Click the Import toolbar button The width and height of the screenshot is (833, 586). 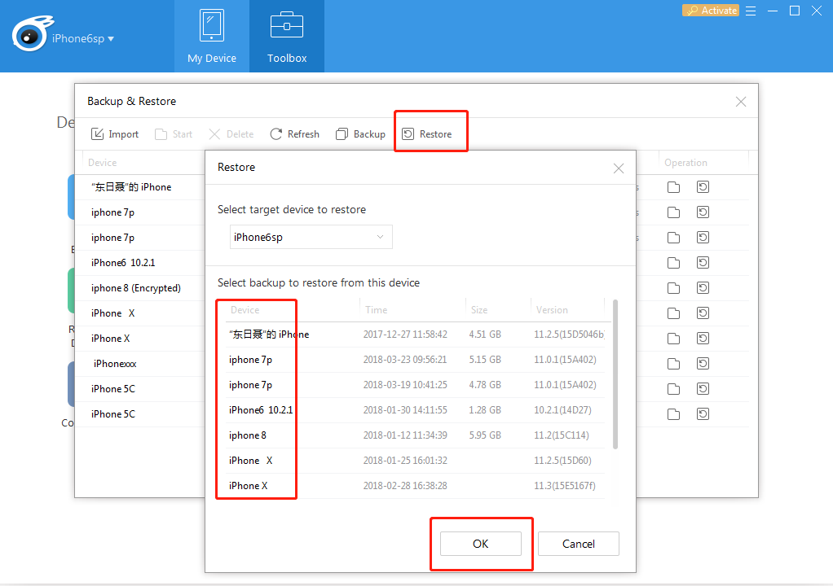pos(115,134)
